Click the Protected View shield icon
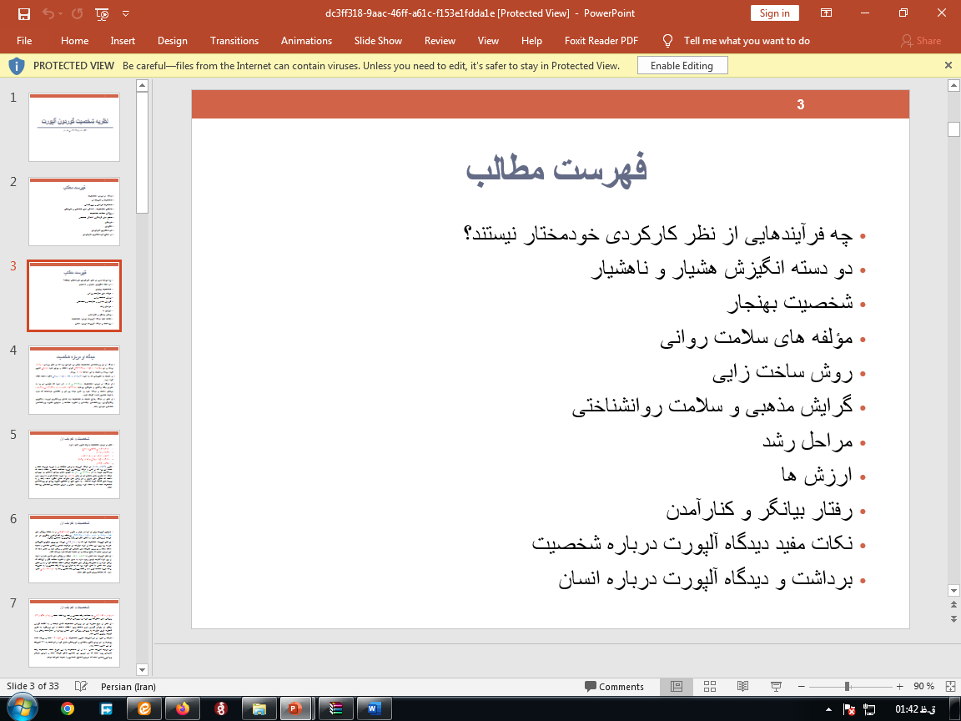The height and width of the screenshot is (721, 961). click(17, 66)
